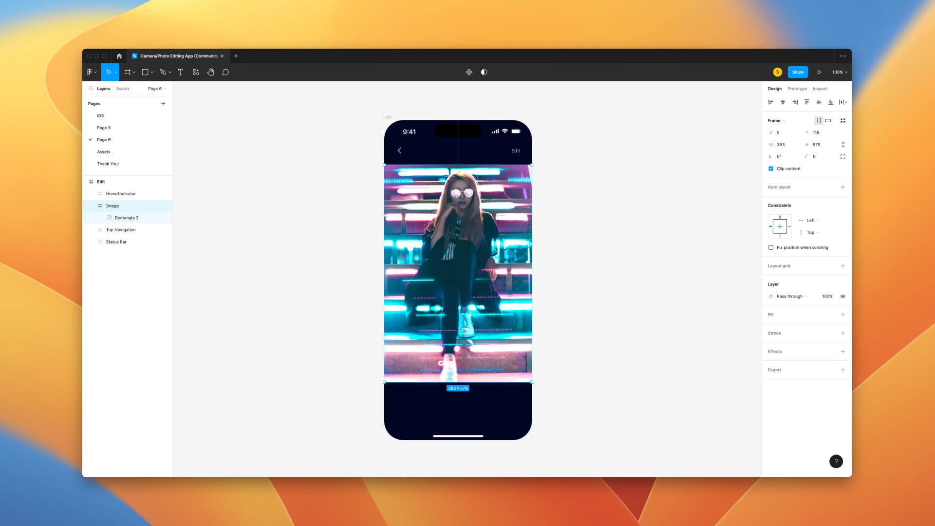Disable the Clip content checkbox
Screen dimensions: 935x526
tap(771, 169)
